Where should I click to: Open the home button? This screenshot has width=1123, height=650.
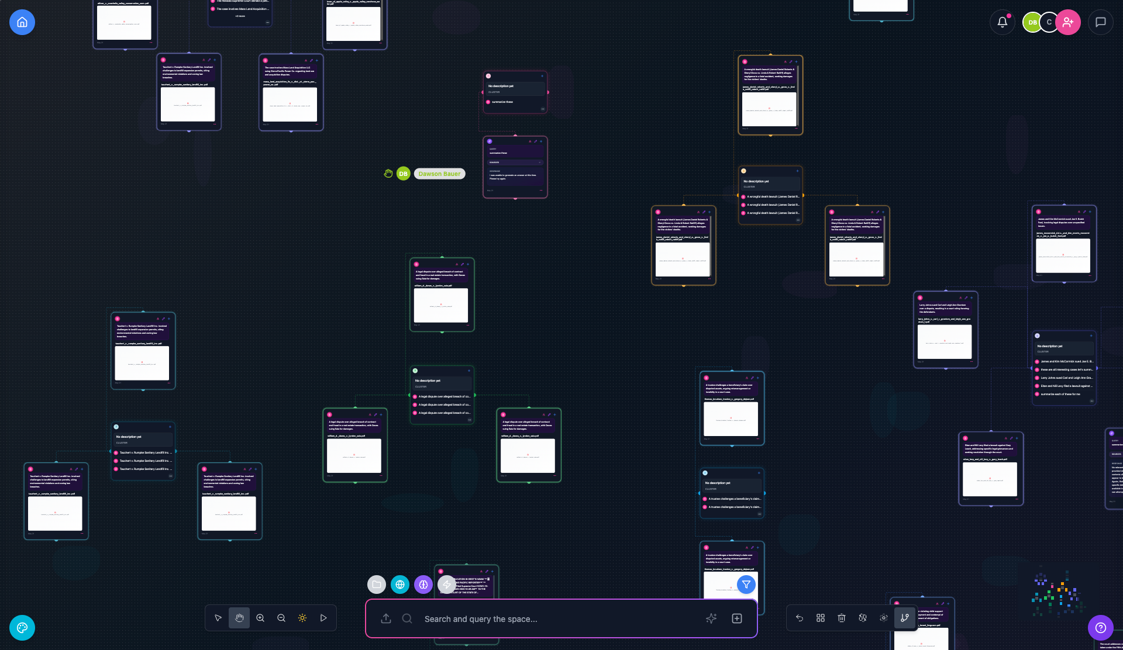click(22, 22)
